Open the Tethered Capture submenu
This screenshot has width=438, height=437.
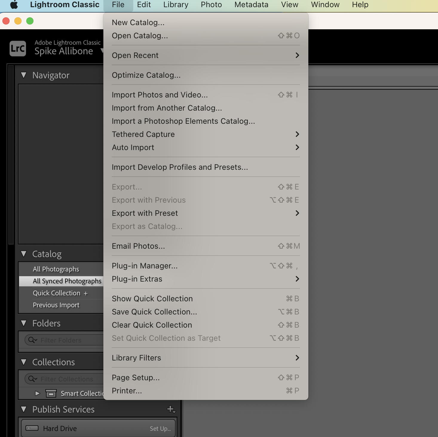206,134
